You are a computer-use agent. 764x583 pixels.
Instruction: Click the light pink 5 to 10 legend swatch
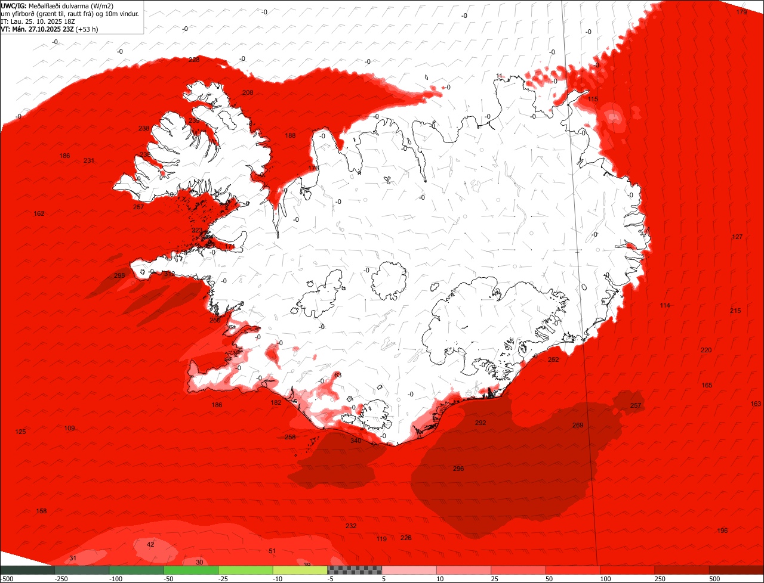coord(409,570)
